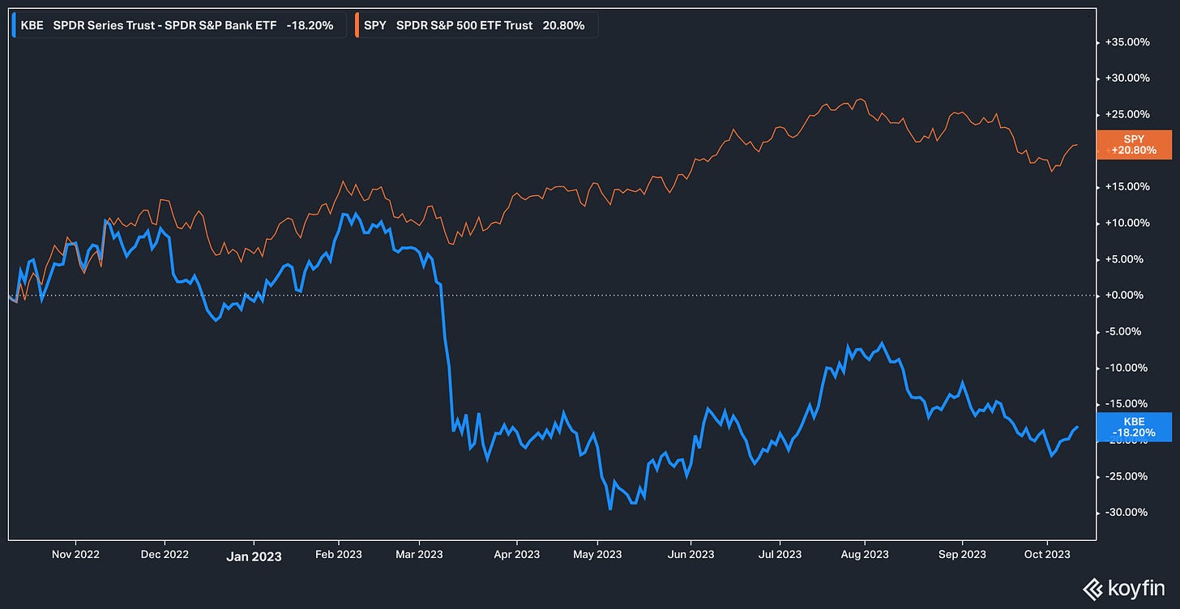Click the blue KBE -18.20% price tag
Screen dimensions: 1180x609
pos(1133,427)
